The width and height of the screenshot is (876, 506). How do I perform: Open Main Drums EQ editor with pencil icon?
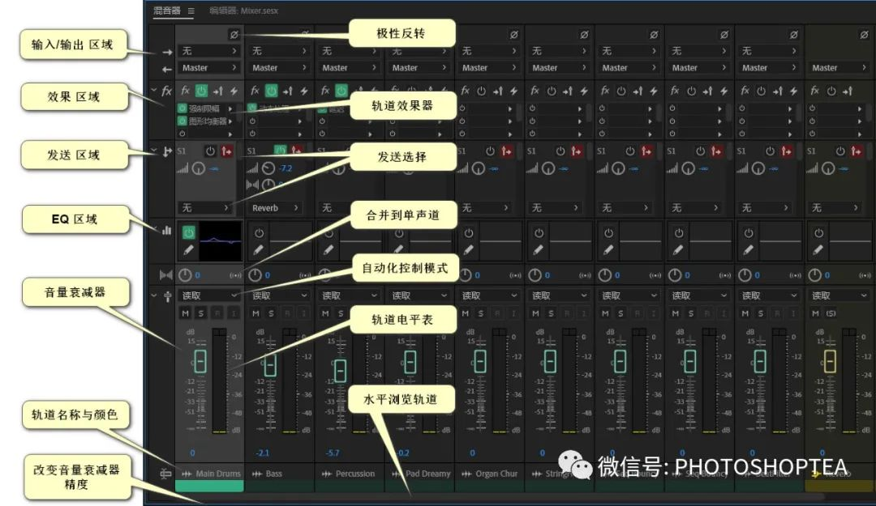pos(188,250)
